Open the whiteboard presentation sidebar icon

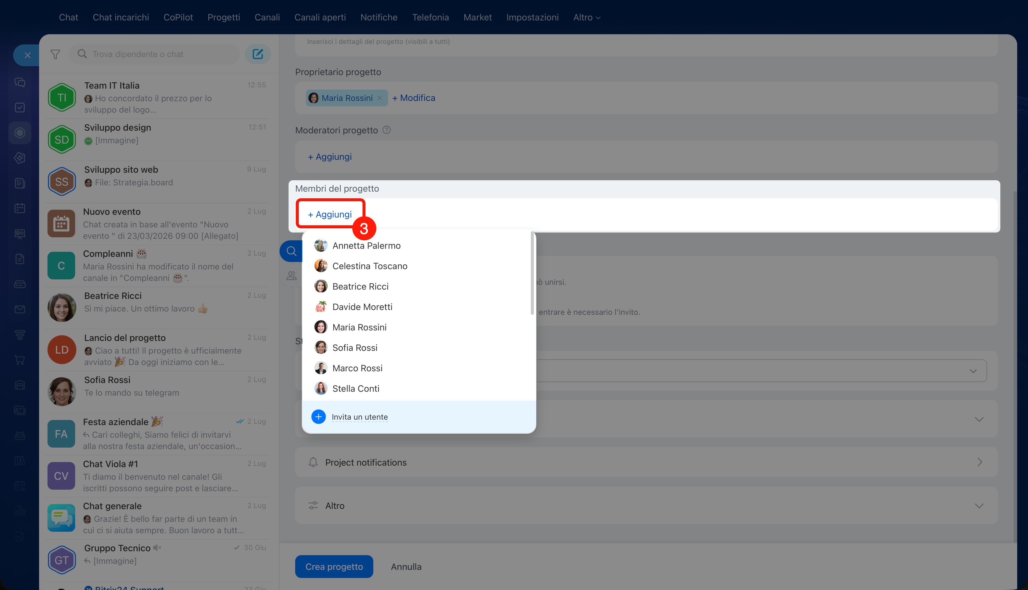(20, 233)
